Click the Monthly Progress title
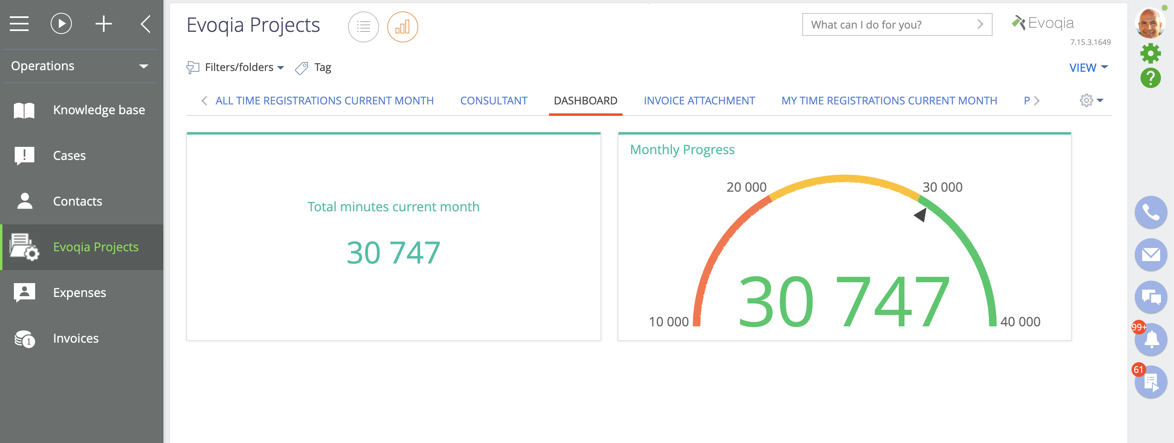The image size is (1174, 443). pos(682,149)
